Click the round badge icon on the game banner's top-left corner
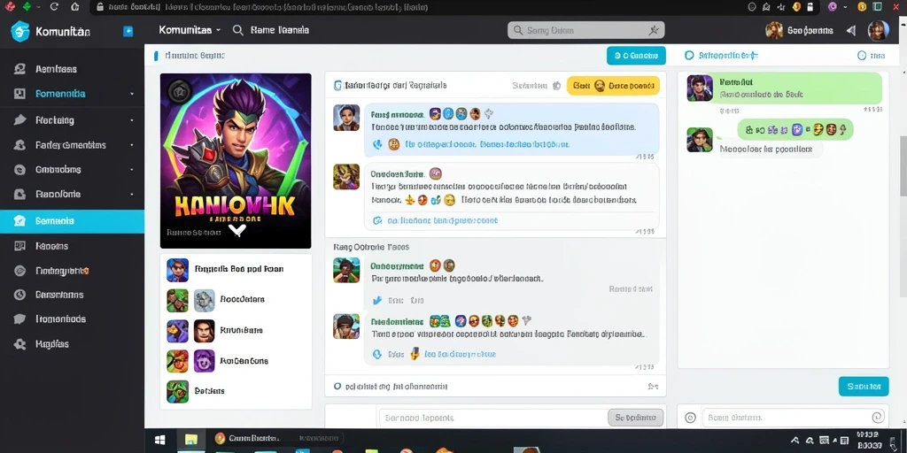 [178, 91]
